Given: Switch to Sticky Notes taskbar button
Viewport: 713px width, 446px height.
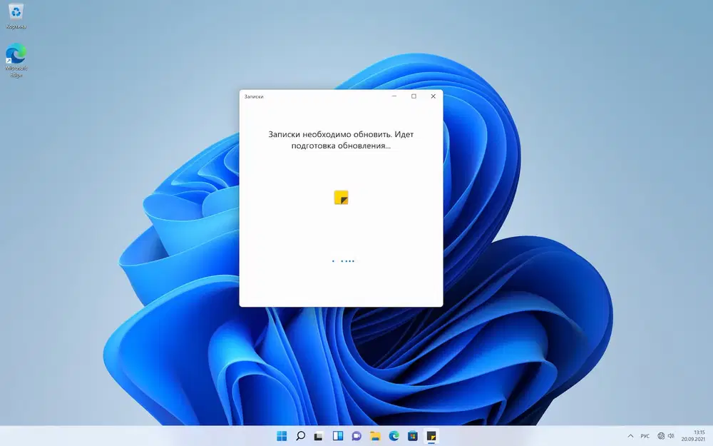Looking at the screenshot, I should [x=431, y=436].
